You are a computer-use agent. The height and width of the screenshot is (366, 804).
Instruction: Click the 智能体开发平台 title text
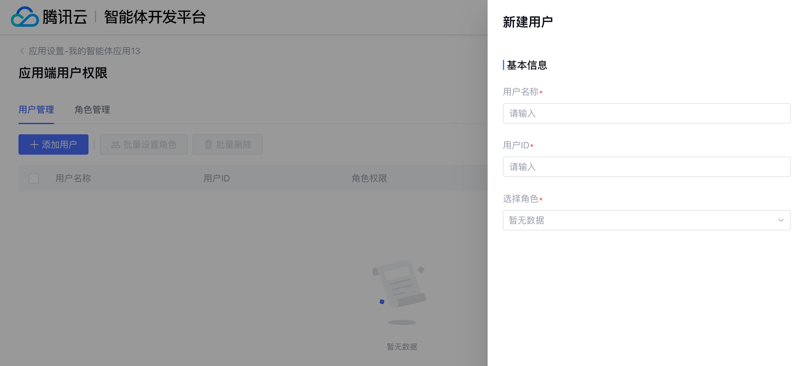(155, 17)
